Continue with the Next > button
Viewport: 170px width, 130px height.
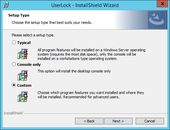[118, 121]
